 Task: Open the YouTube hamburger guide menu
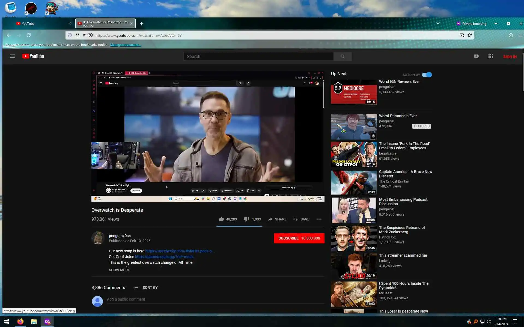pyautogui.click(x=12, y=56)
